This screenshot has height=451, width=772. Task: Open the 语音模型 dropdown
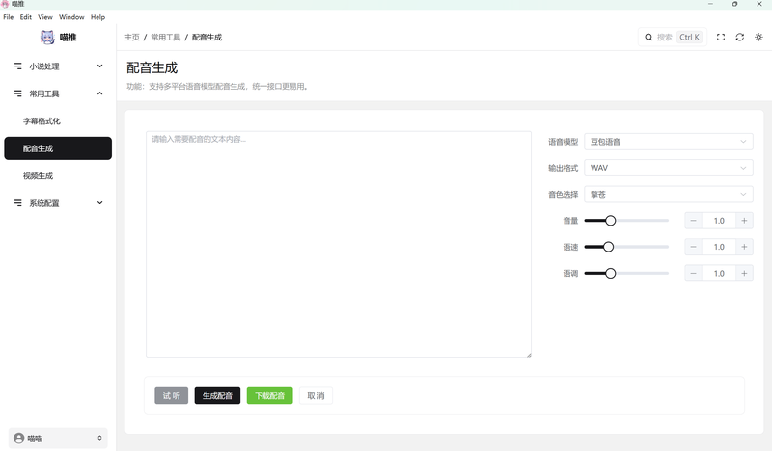click(x=668, y=142)
